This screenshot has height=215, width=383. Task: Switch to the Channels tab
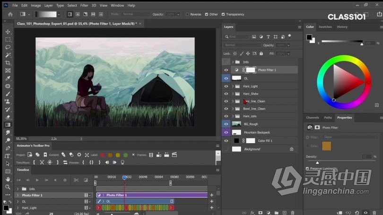pyautogui.click(x=313, y=118)
